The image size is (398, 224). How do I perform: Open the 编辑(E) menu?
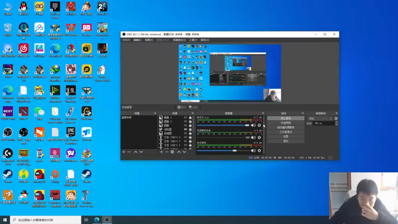click(137, 40)
